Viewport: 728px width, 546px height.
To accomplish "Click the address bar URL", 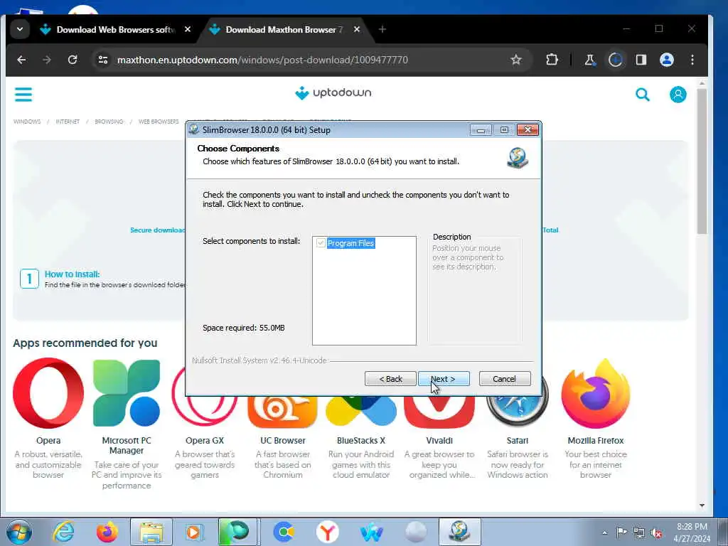I will [262, 60].
